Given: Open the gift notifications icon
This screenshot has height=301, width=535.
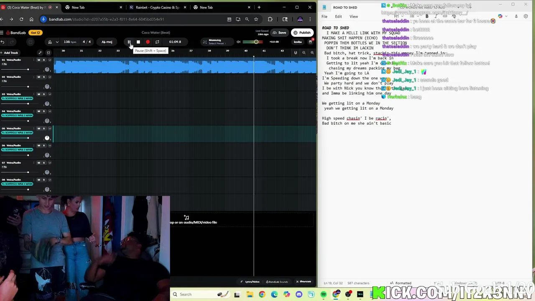Looking at the screenshot, I should [311, 41].
